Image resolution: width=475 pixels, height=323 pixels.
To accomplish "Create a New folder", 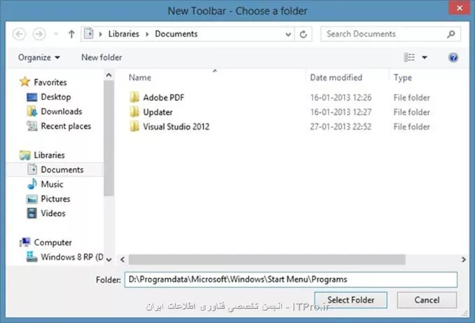I will (102, 57).
